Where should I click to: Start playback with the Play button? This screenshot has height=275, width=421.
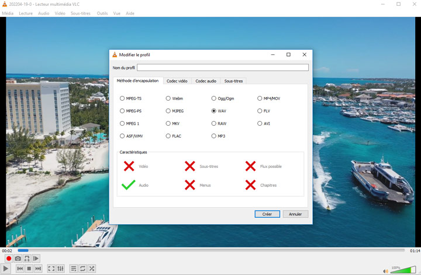tap(6, 269)
